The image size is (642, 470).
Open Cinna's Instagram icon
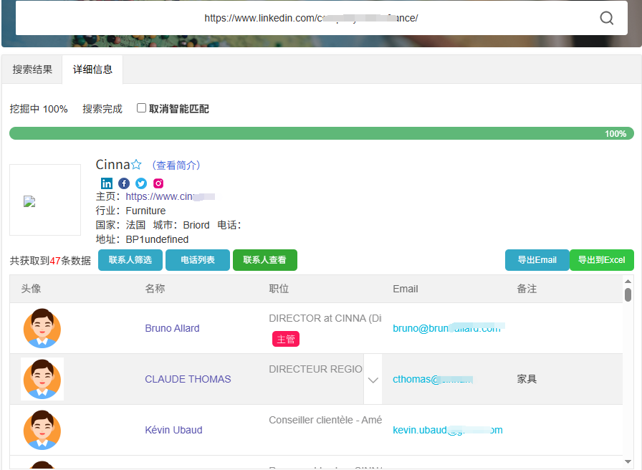tap(158, 183)
